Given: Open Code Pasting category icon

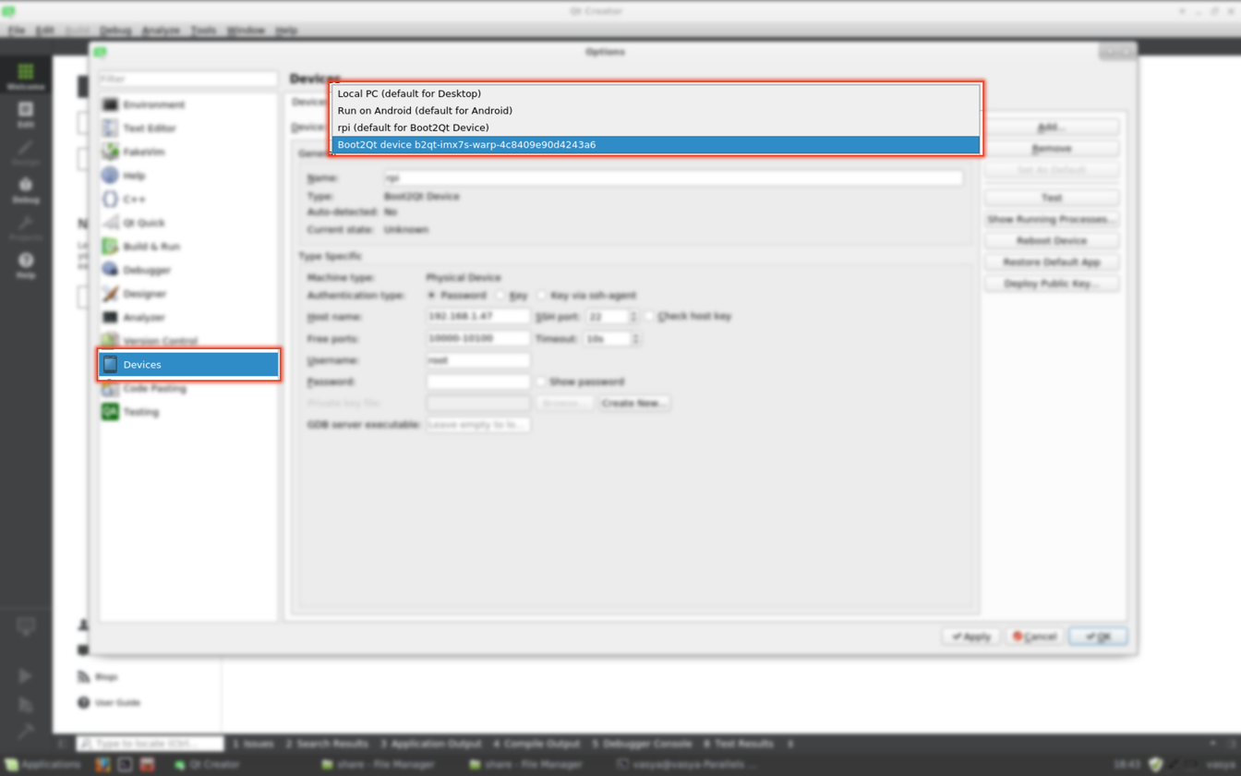Looking at the screenshot, I should tap(111, 389).
